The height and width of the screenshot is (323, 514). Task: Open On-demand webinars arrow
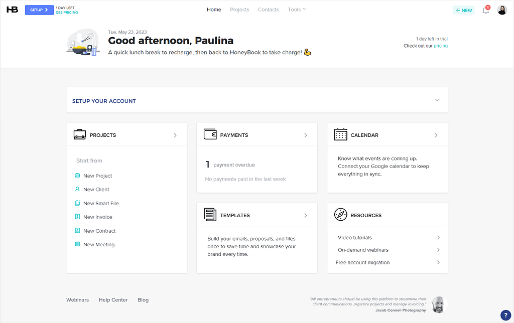[438, 250]
